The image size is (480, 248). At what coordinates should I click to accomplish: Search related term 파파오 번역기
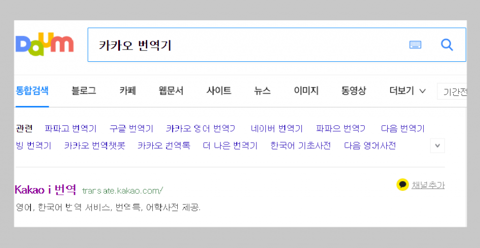(x=341, y=129)
